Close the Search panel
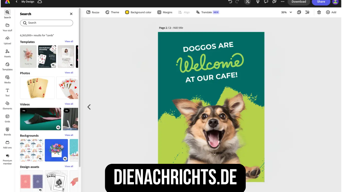This screenshot has height=192, width=342. pyautogui.click(x=71, y=14)
